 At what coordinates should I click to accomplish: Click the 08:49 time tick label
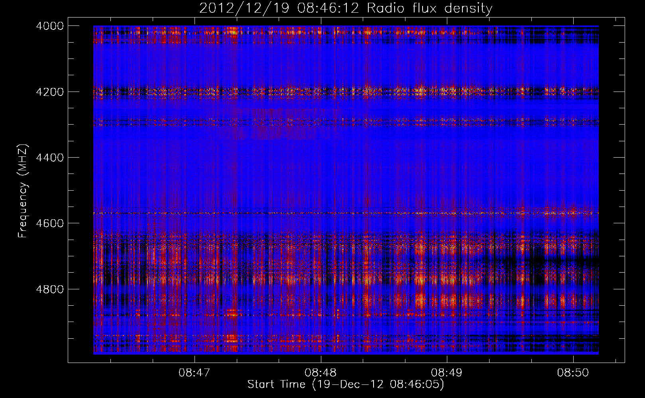[x=447, y=373]
